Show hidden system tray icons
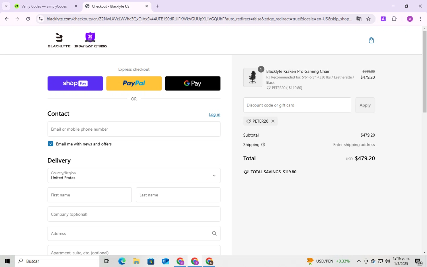This screenshot has height=267, width=427. (x=359, y=261)
